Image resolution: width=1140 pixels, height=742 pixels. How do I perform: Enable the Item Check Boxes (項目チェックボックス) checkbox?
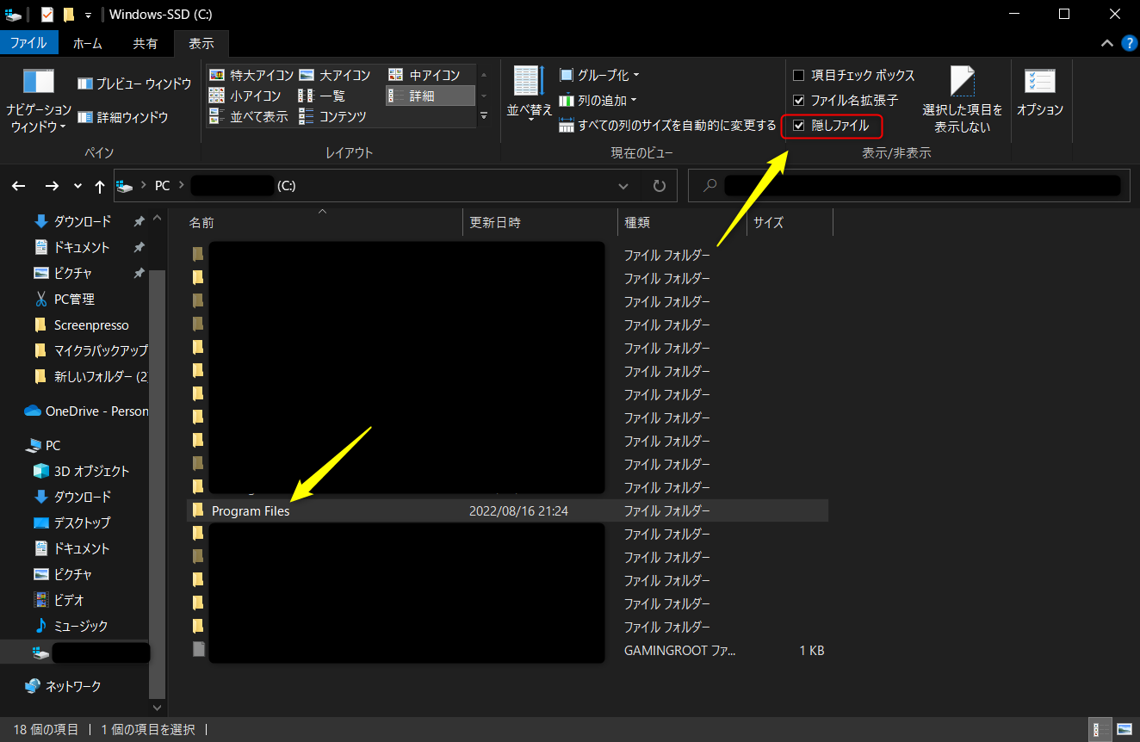[x=798, y=76]
